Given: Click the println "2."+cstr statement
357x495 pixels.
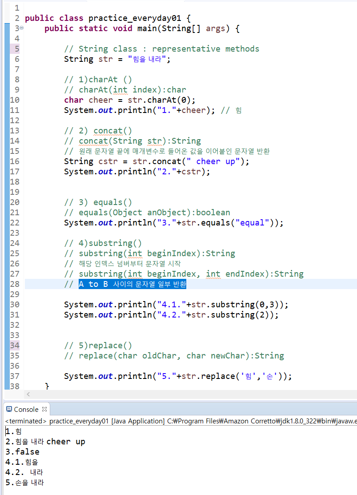Looking at the screenshot, I should [x=137, y=172].
